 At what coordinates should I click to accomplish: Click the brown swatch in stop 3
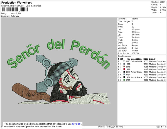tap(124, 67)
